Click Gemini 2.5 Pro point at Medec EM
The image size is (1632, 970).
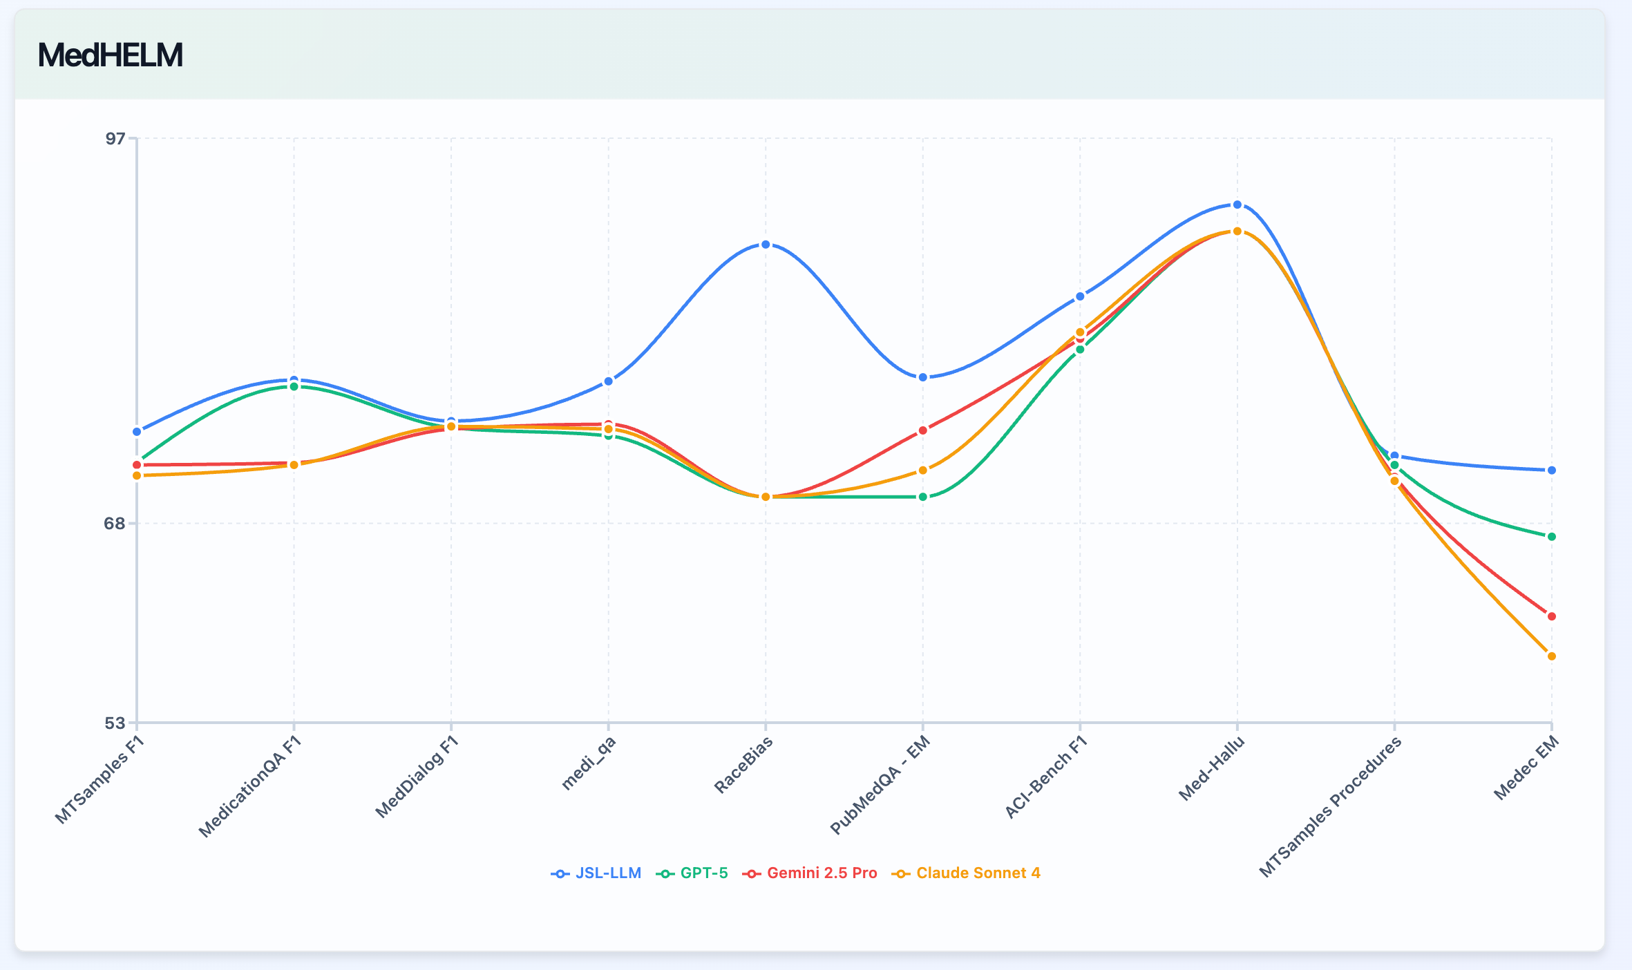tap(1552, 616)
